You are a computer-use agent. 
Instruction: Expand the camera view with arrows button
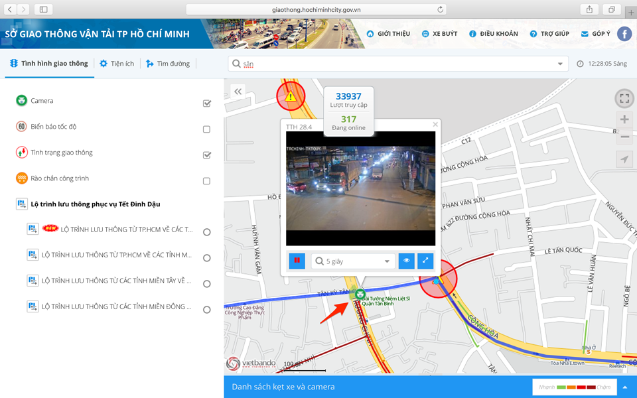click(x=425, y=261)
